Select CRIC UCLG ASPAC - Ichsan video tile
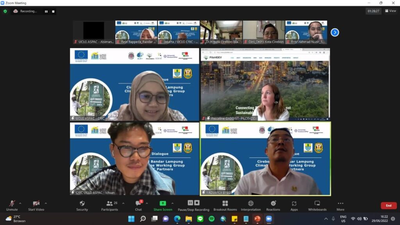The width and height of the screenshot is (400, 225). pos(134,159)
